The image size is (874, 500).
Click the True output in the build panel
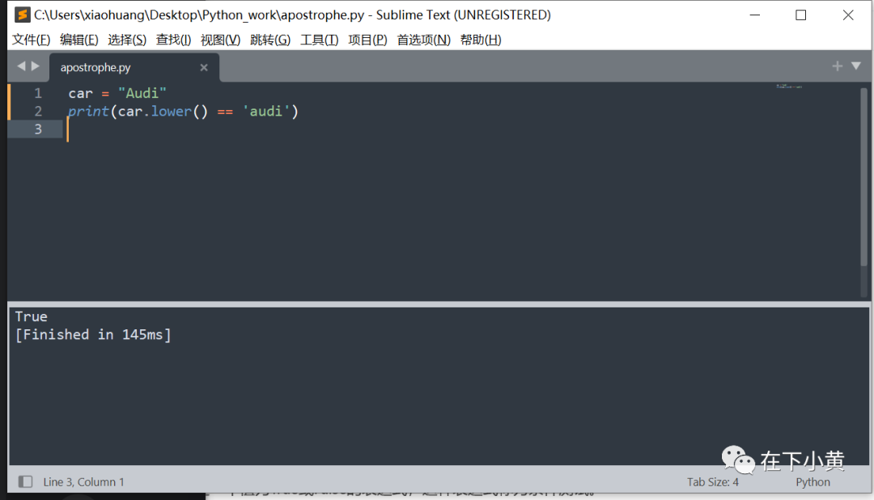point(32,316)
